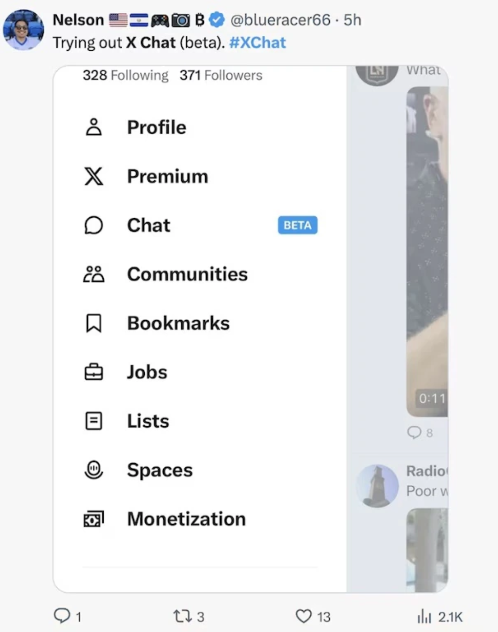Viewport: 498px width, 632px height.
Task: Click the blue BETA badge
Action: (x=297, y=225)
